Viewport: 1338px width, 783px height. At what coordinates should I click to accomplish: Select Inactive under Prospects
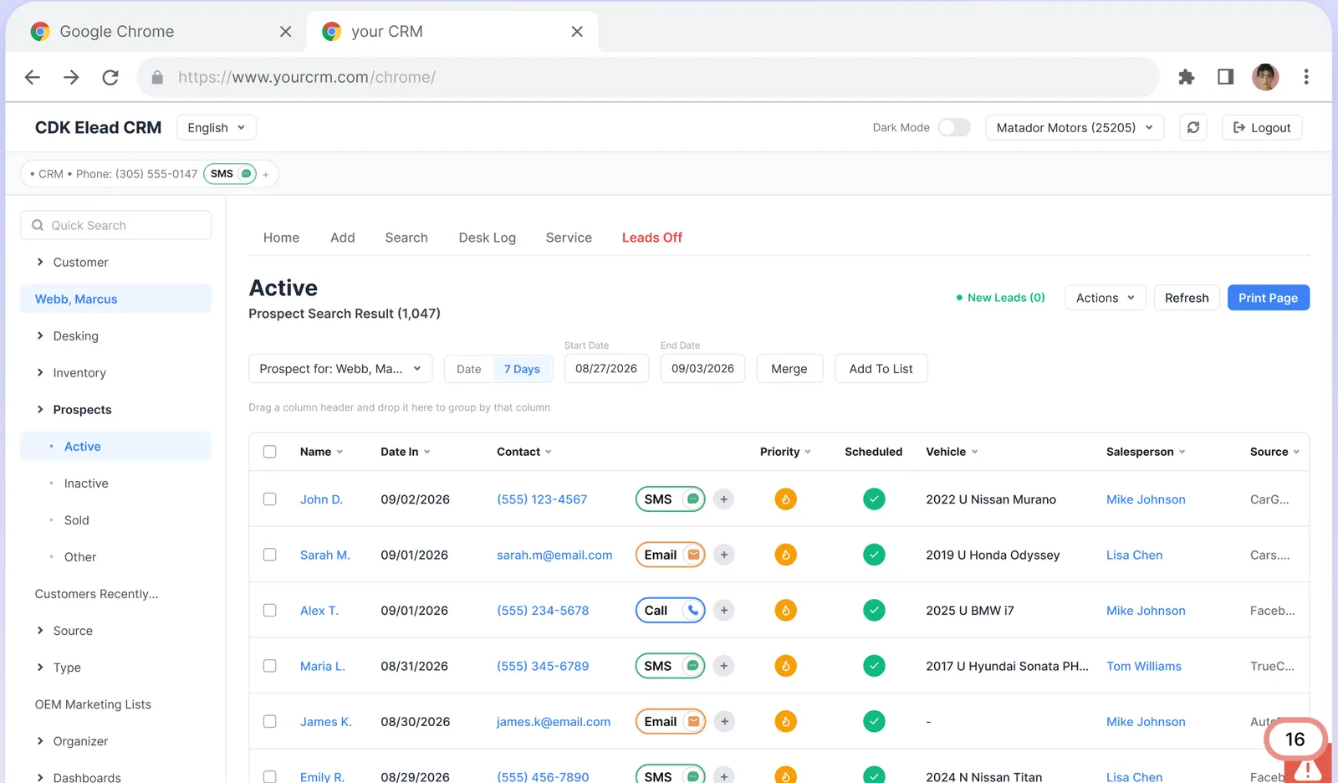click(86, 484)
